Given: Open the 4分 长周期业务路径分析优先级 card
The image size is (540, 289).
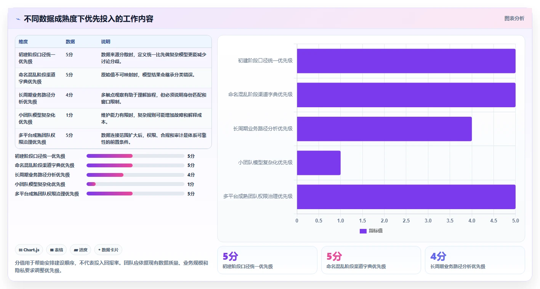Looking at the screenshot, I should tap(475, 260).
